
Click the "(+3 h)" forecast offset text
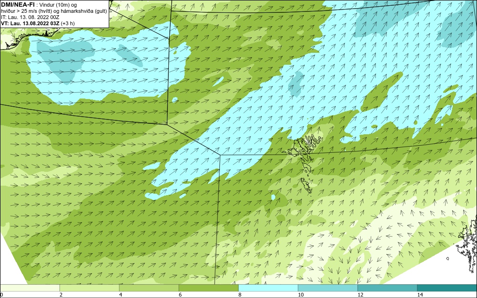pos(68,23)
